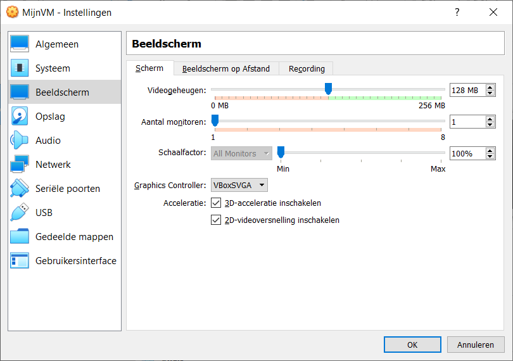This screenshot has height=361, width=513.
Task: Select the Gedeelde mappen folder icon
Action: tap(20, 237)
